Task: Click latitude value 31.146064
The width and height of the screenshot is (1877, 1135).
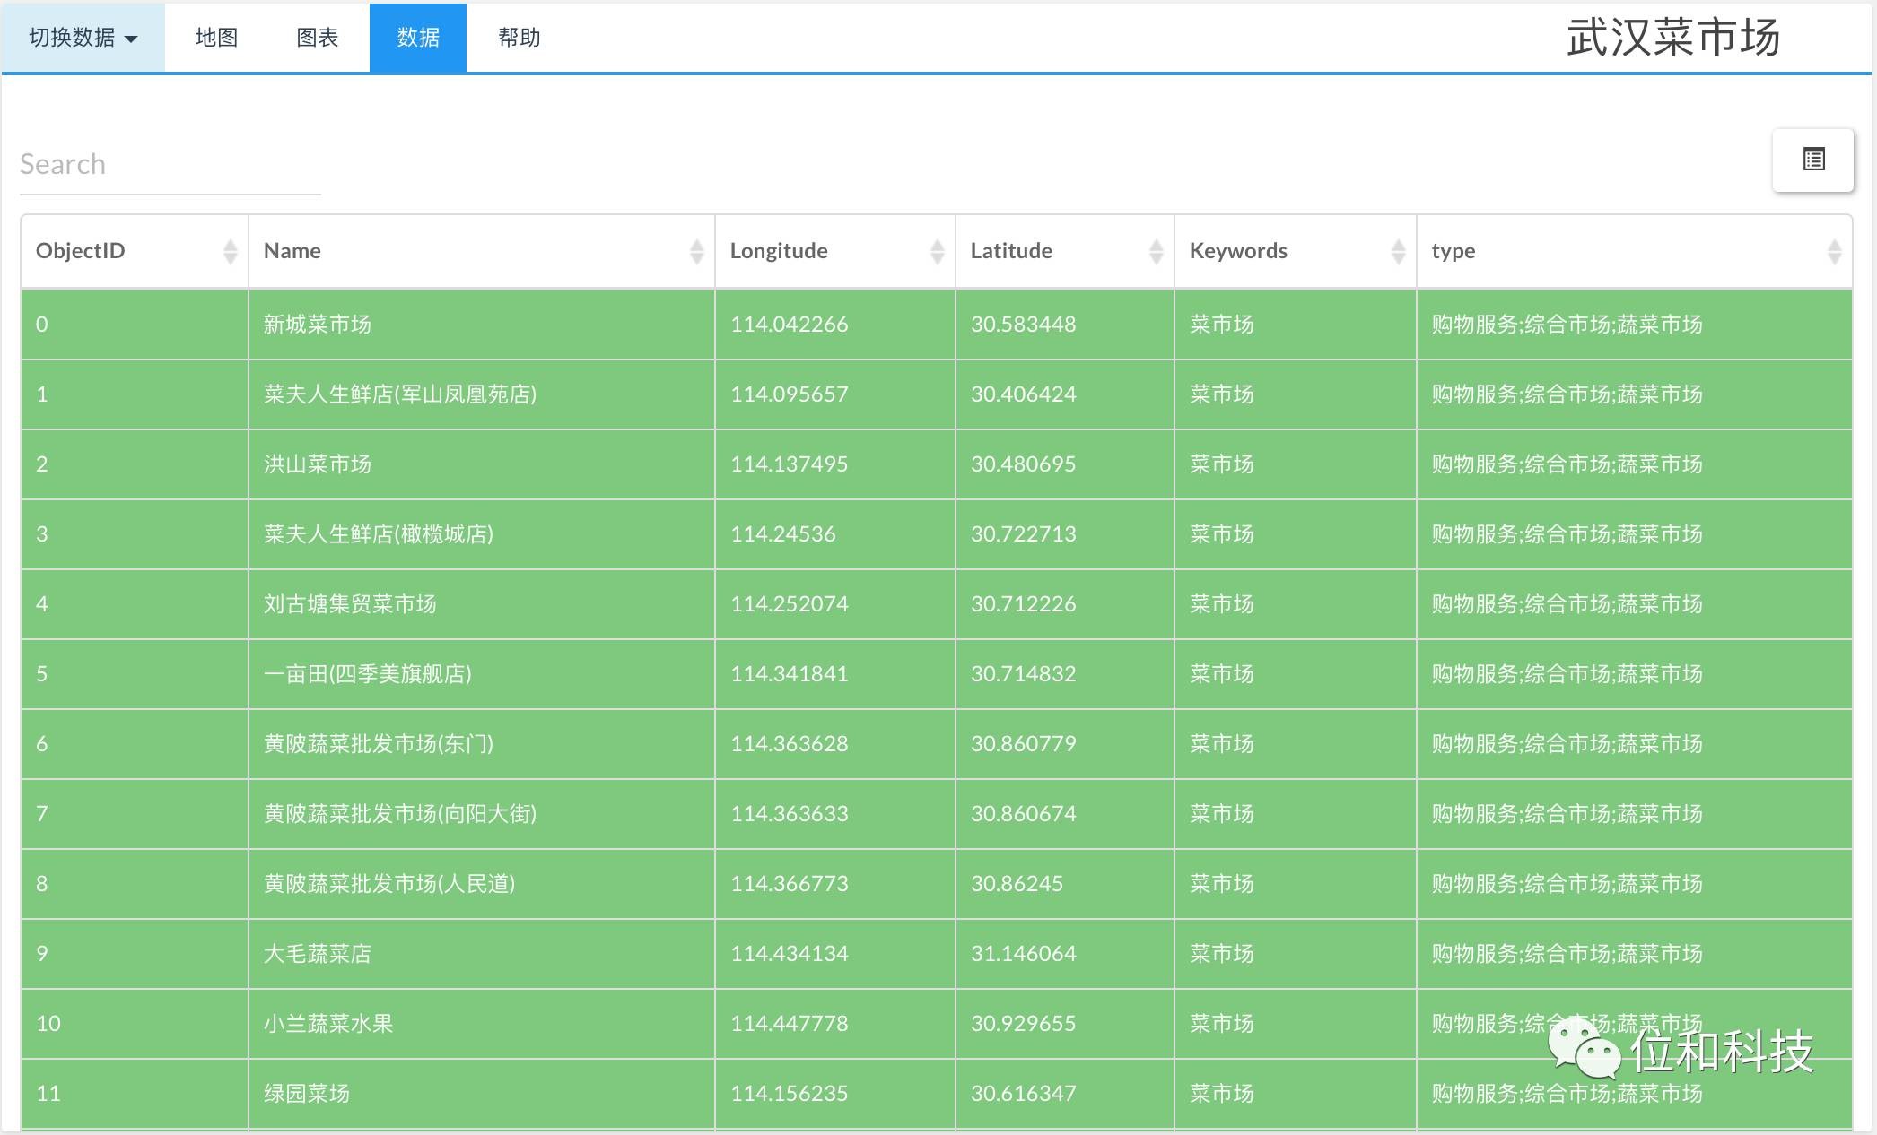Action: [1024, 954]
